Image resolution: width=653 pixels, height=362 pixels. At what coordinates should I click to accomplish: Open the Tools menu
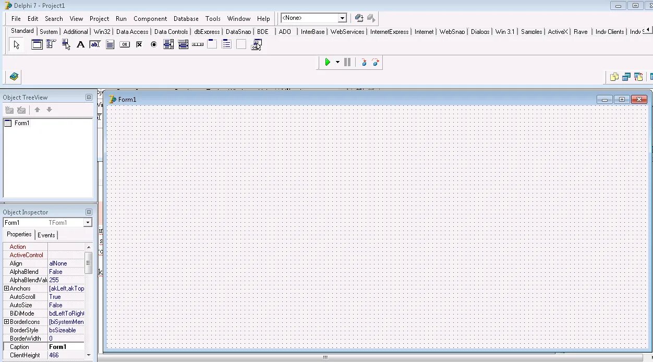[x=213, y=18]
